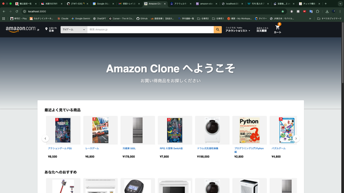Select the Python programming book thumbnail

(249, 130)
